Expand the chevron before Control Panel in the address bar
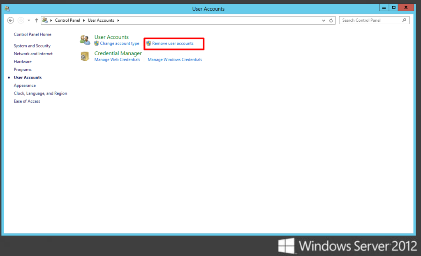This screenshot has height=256, width=421. click(x=51, y=20)
